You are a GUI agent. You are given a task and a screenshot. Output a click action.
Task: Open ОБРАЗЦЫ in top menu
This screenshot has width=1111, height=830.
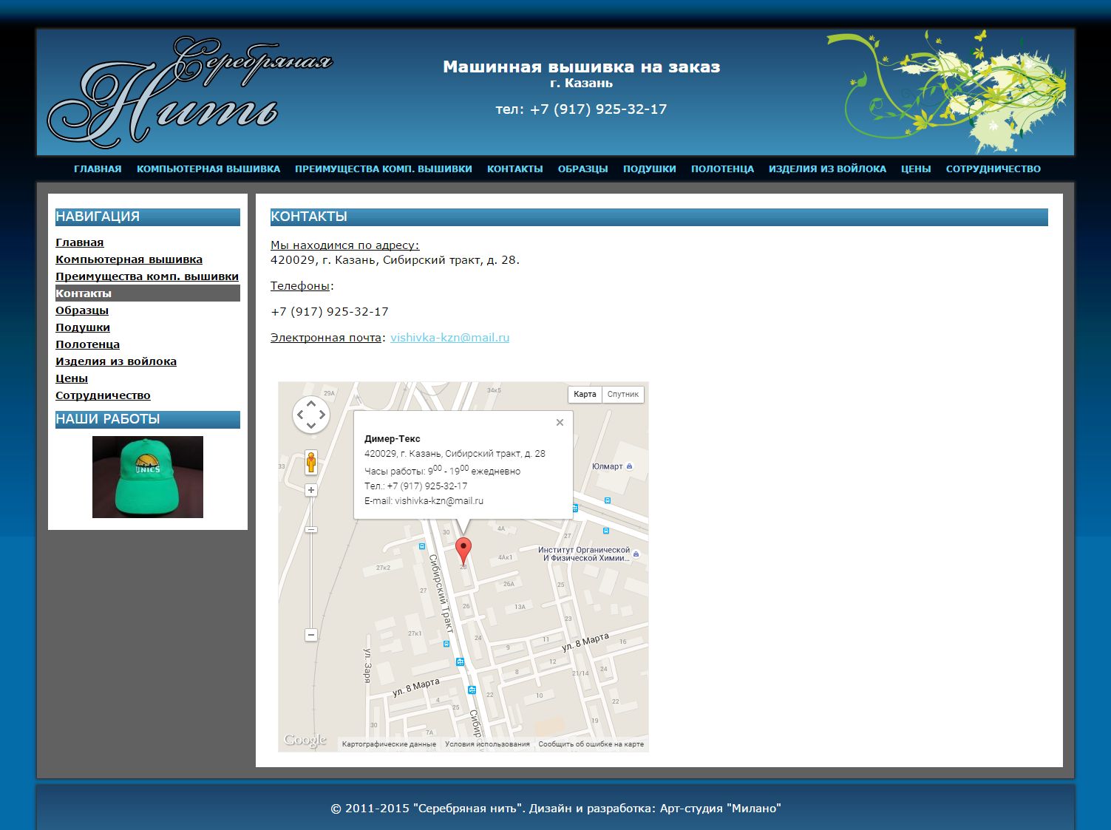(x=582, y=169)
